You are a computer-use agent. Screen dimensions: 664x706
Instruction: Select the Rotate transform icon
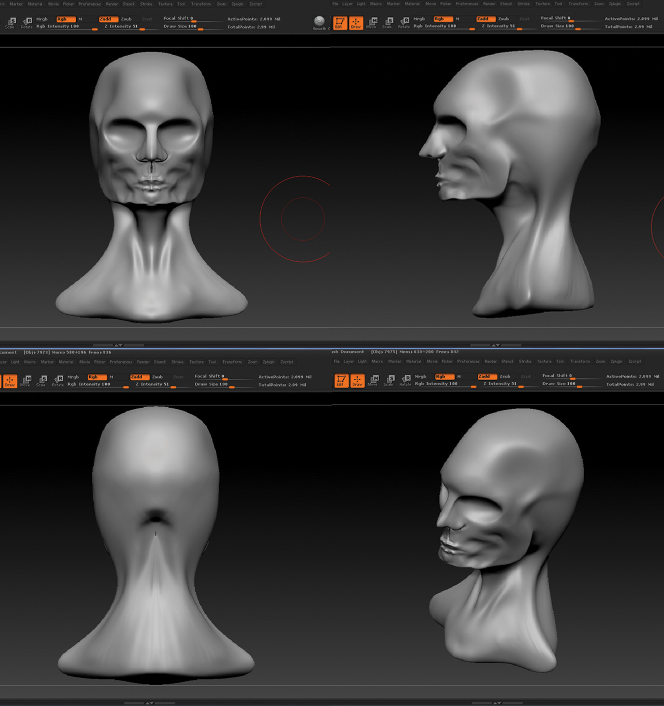pos(405,23)
